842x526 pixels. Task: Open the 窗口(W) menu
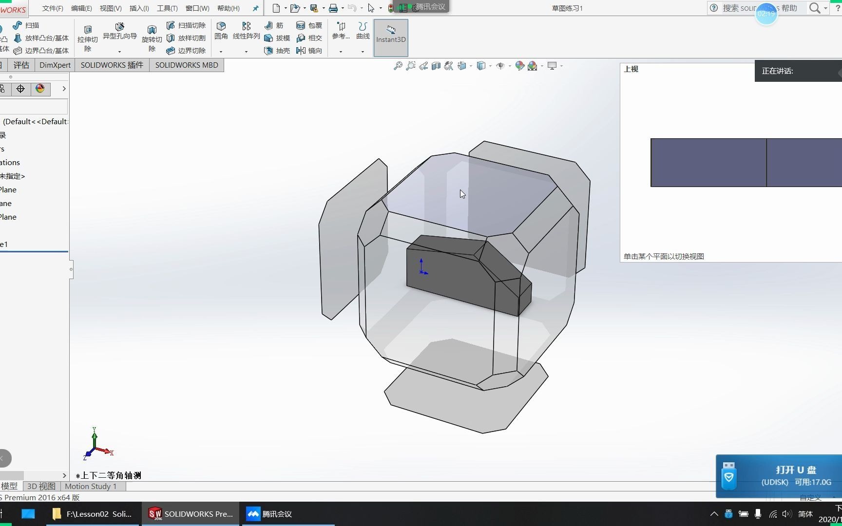[x=197, y=8]
